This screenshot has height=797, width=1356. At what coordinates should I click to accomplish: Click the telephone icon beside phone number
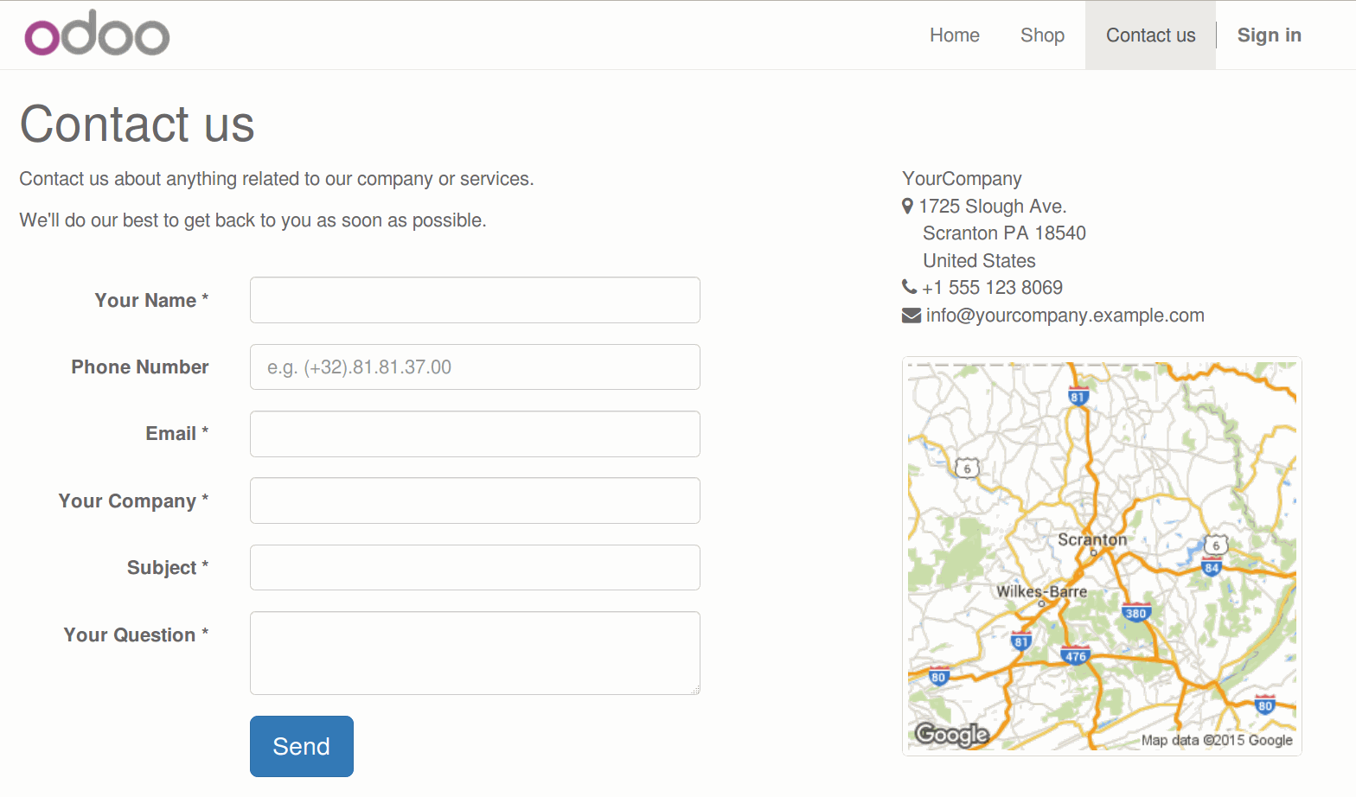tap(909, 287)
